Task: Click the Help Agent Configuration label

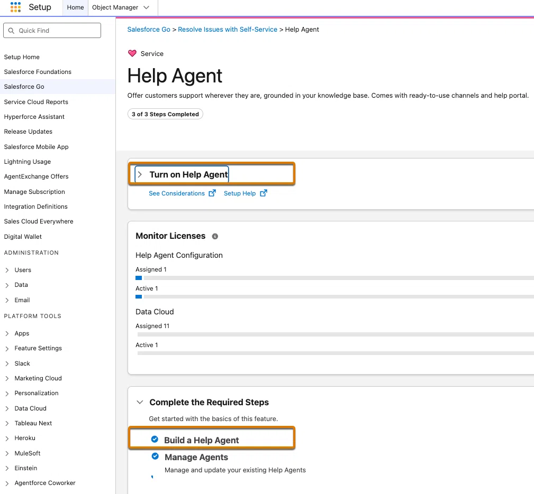Action: pyautogui.click(x=179, y=255)
